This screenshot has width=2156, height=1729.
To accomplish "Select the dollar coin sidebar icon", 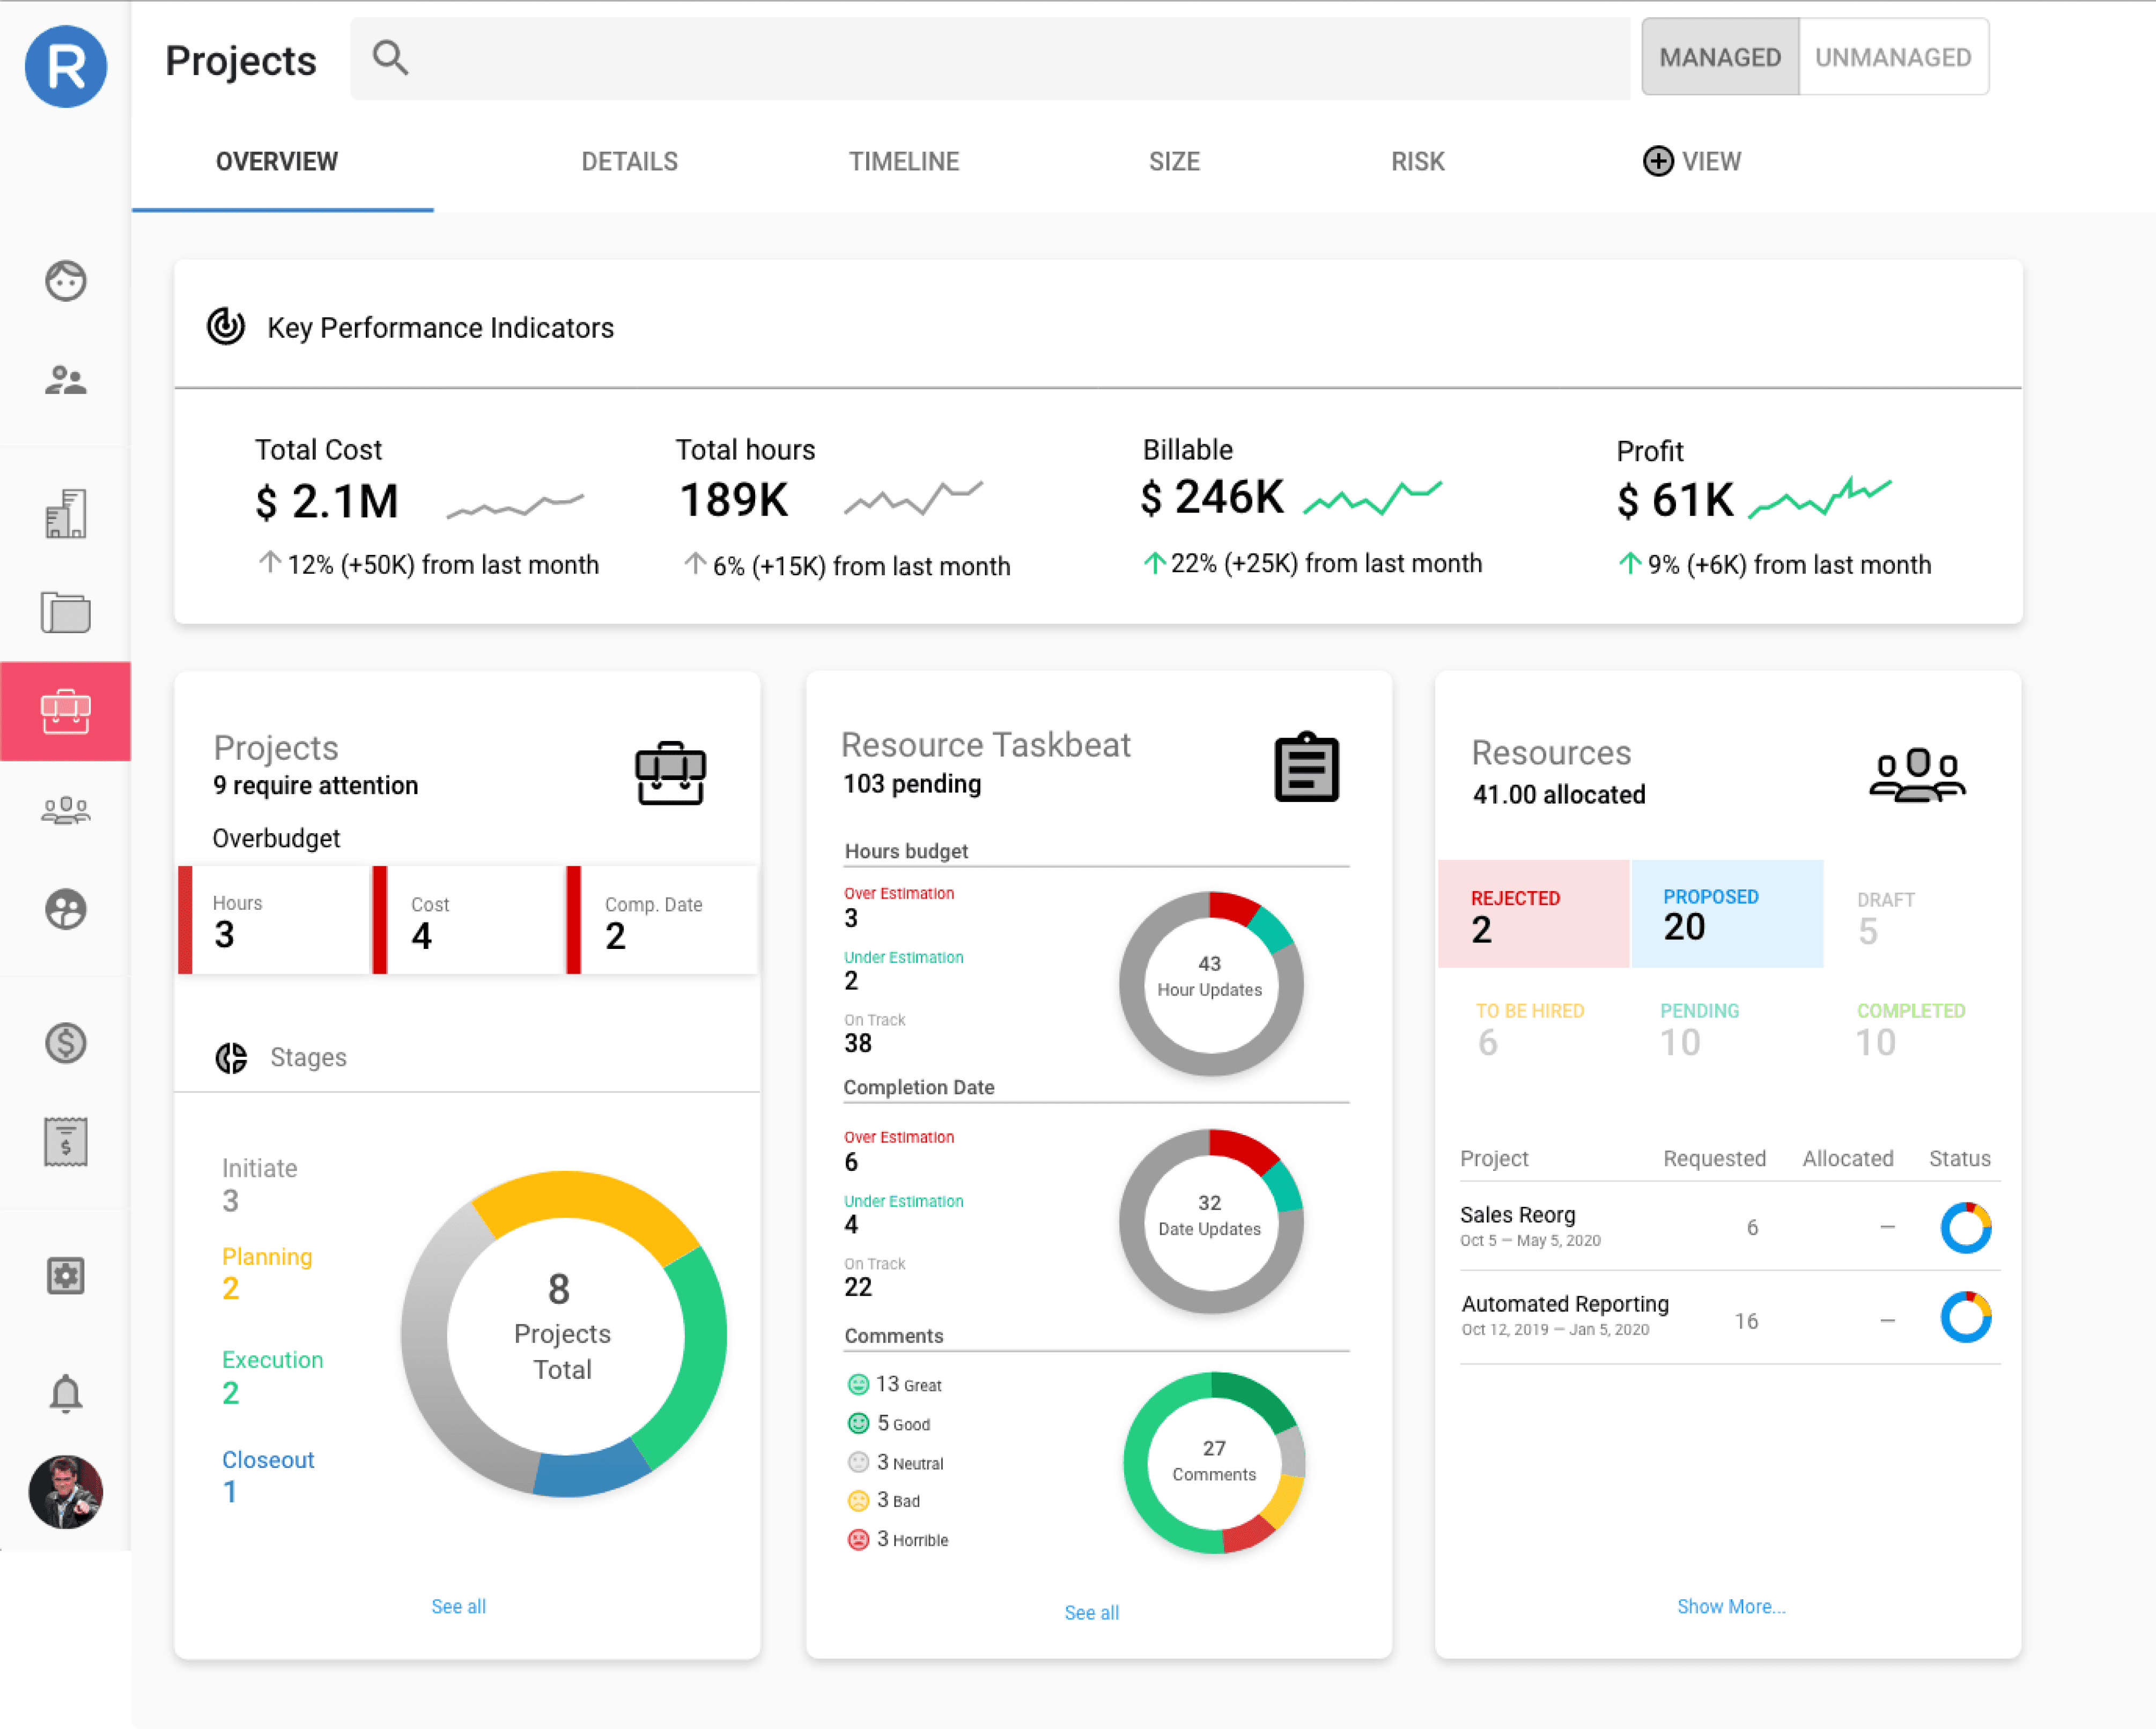I will click(x=66, y=1043).
